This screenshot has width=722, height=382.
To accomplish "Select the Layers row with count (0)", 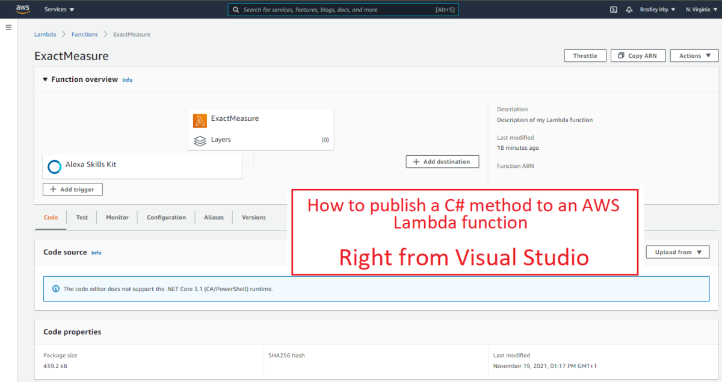I will (261, 140).
